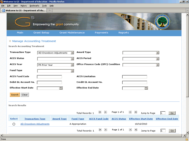Image resolution: width=189 pixels, height=141 pixels.
Task: Open the browser History menu
Action: (x=24, y=6)
